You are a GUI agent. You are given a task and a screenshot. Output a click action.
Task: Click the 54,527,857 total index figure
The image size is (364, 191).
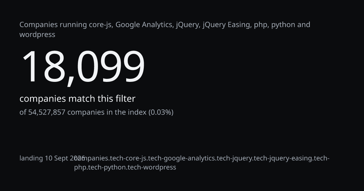[47, 112]
